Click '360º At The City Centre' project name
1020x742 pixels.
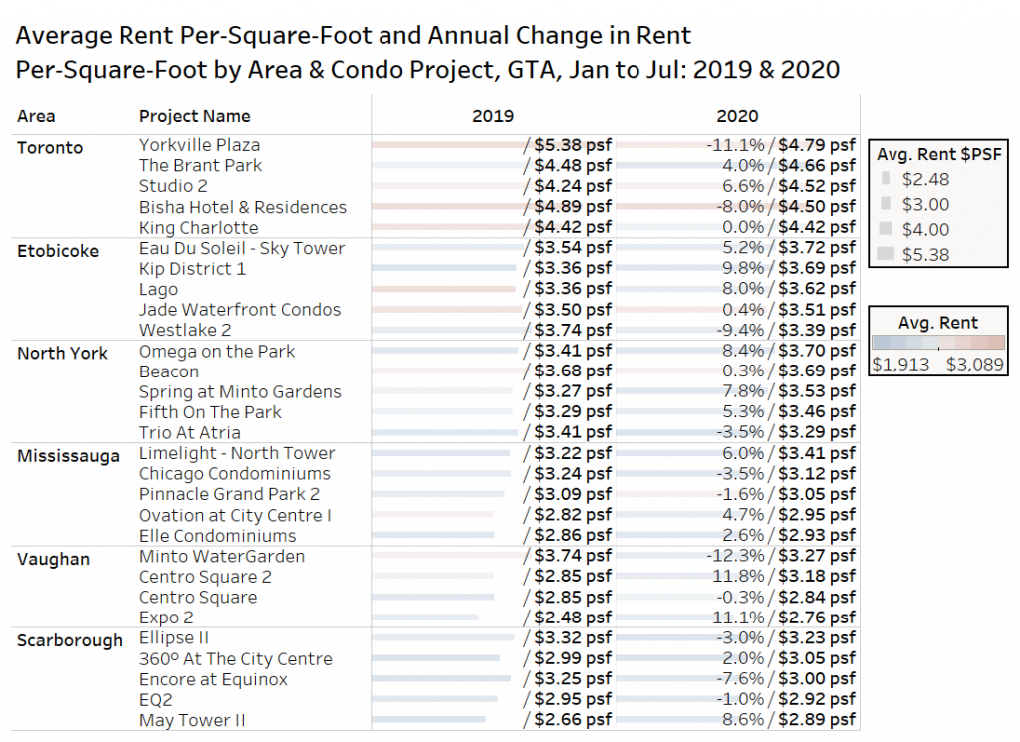pyautogui.click(x=235, y=658)
